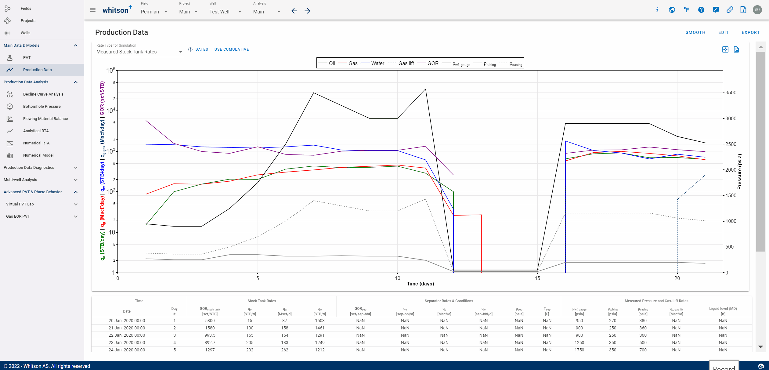Open the help question mark icon
The image size is (769, 370).
701,10
